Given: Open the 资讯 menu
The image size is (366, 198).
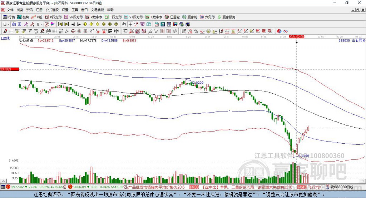Looking at the screenshot, I should 29,10.
